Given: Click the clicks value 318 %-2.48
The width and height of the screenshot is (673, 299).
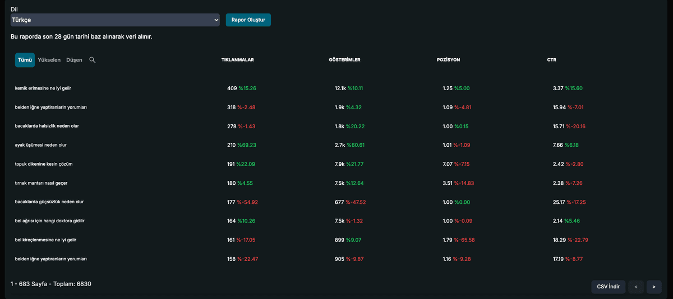Looking at the screenshot, I should click(242, 107).
